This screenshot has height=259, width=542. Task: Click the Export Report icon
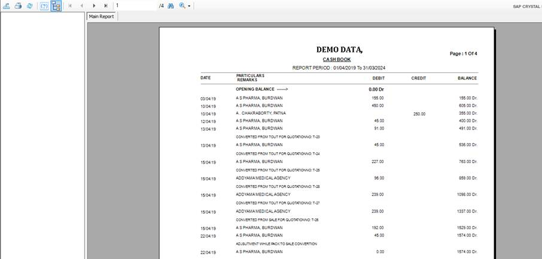[7, 5]
